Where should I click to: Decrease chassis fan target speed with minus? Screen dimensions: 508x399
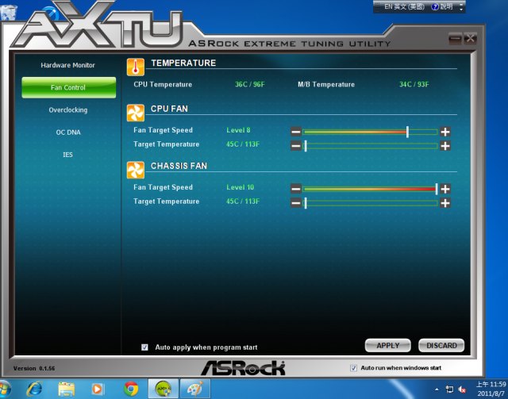(295, 189)
